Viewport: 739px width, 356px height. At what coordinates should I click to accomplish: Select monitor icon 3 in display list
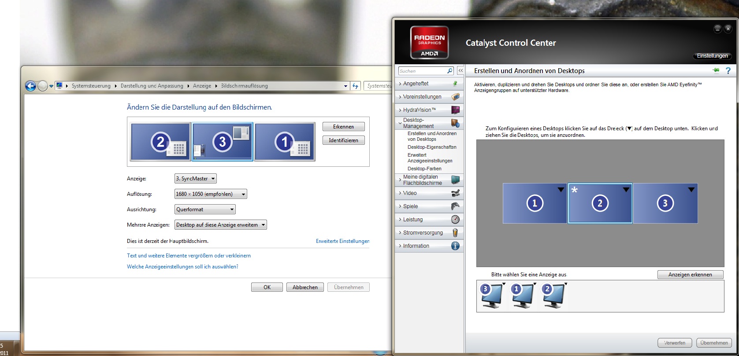492,296
